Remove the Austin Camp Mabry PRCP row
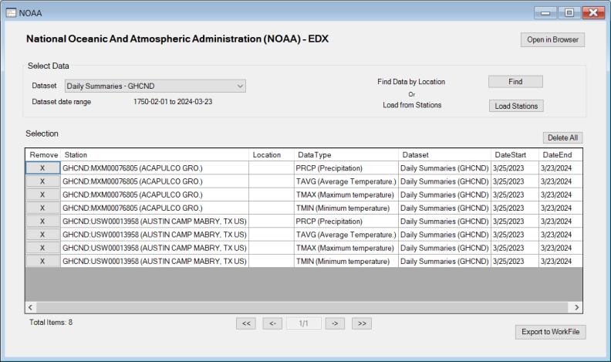The width and height of the screenshot is (611, 362). 42,221
